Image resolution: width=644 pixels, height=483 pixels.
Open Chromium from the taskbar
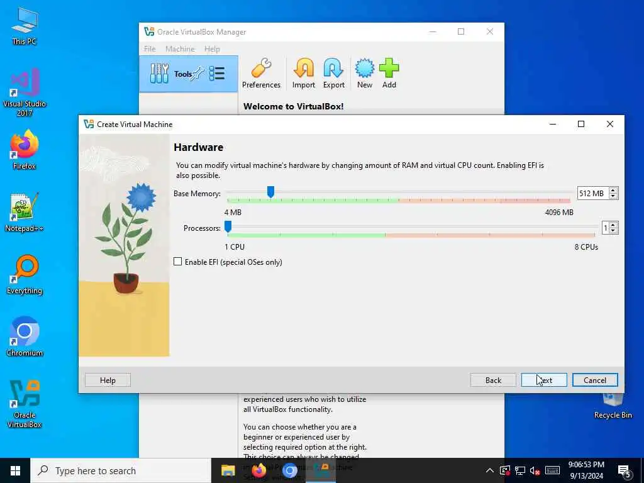[x=289, y=470]
